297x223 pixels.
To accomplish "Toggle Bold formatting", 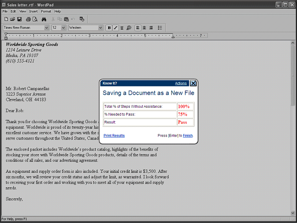I will [109, 28].
